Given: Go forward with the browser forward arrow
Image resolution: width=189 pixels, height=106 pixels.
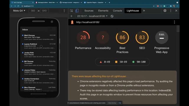Looking at the screenshot, I should point(15,6).
